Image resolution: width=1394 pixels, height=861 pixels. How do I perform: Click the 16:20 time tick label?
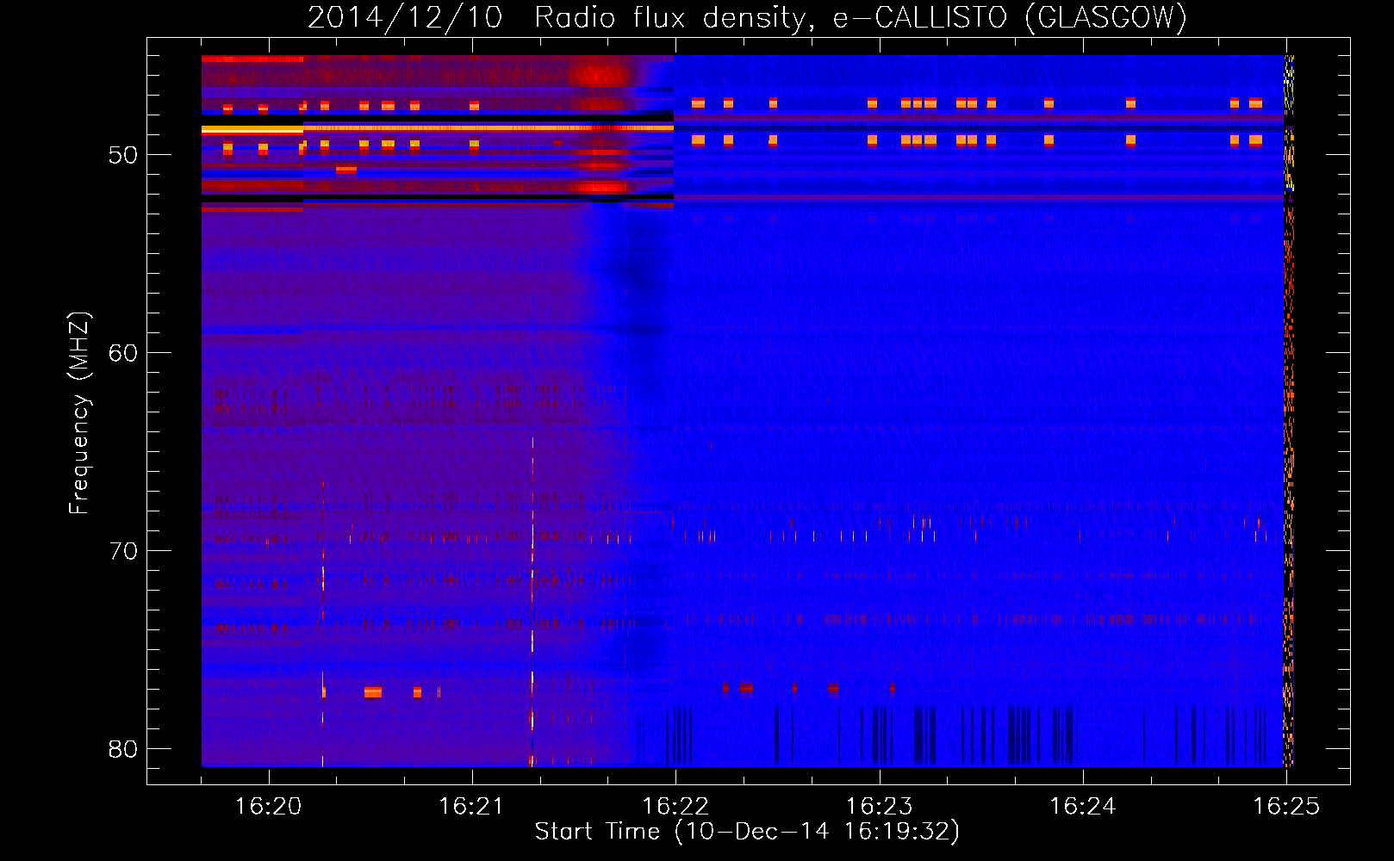(269, 806)
